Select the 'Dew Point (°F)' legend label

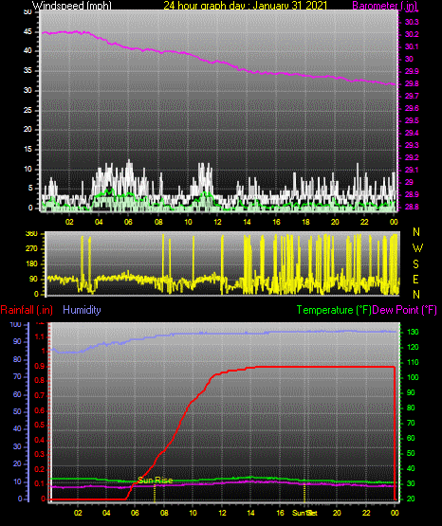pos(405,310)
